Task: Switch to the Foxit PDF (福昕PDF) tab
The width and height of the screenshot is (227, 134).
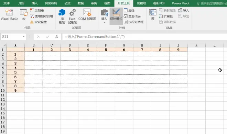Action: click(159, 3)
